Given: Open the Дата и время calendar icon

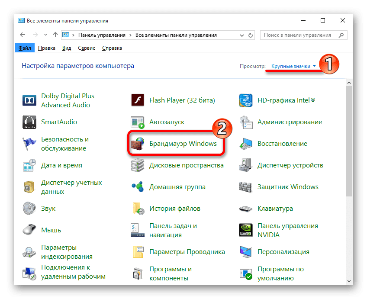Looking at the screenshot, I should [29, 165].
